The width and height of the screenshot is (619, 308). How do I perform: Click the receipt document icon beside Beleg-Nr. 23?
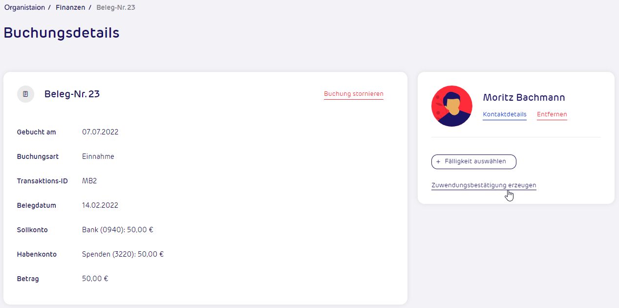pyautogui.click(x=25, y=94)
